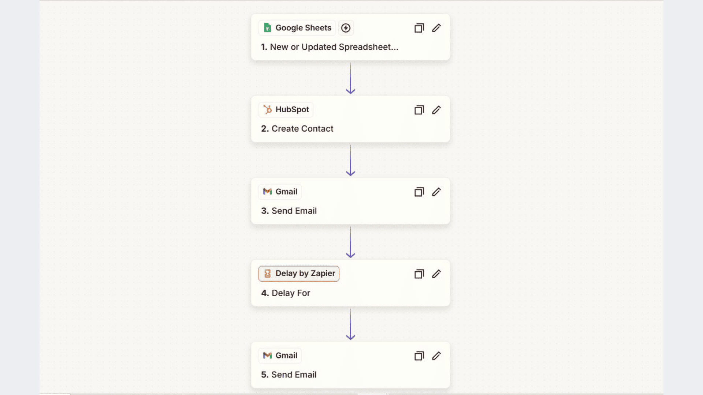Duplicate the Delay For step
The width and height of the screenshot is (703, 395).
(x=419, y=274)
